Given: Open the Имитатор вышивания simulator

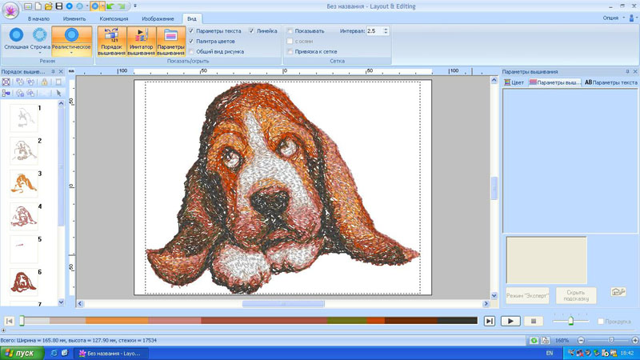Looking at the screenshot, I should click(x=141, y=42).
